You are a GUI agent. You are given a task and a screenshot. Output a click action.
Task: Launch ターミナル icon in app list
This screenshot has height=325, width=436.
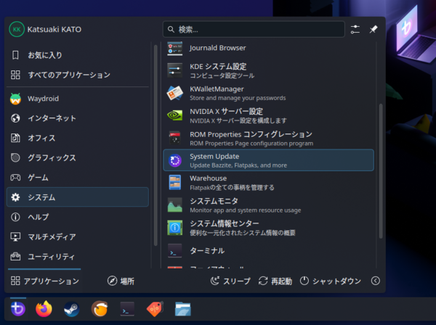click(x=175, y=250)
